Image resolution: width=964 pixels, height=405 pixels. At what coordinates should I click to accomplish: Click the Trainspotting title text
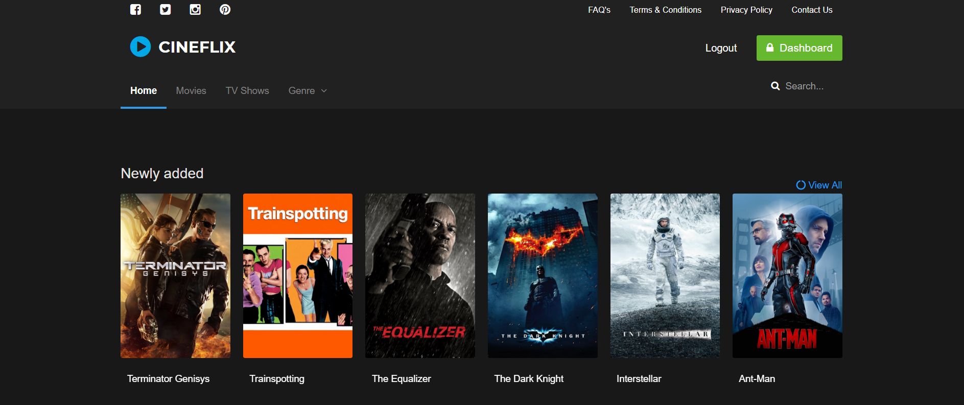(x=277, y=379)
